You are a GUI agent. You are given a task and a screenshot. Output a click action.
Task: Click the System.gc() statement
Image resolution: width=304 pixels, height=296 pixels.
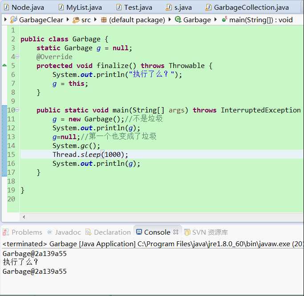tap(77, 146)
